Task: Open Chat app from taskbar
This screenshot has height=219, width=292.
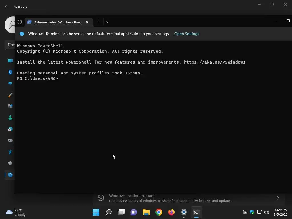Action: pyautogui.click(x=133, y=212)
